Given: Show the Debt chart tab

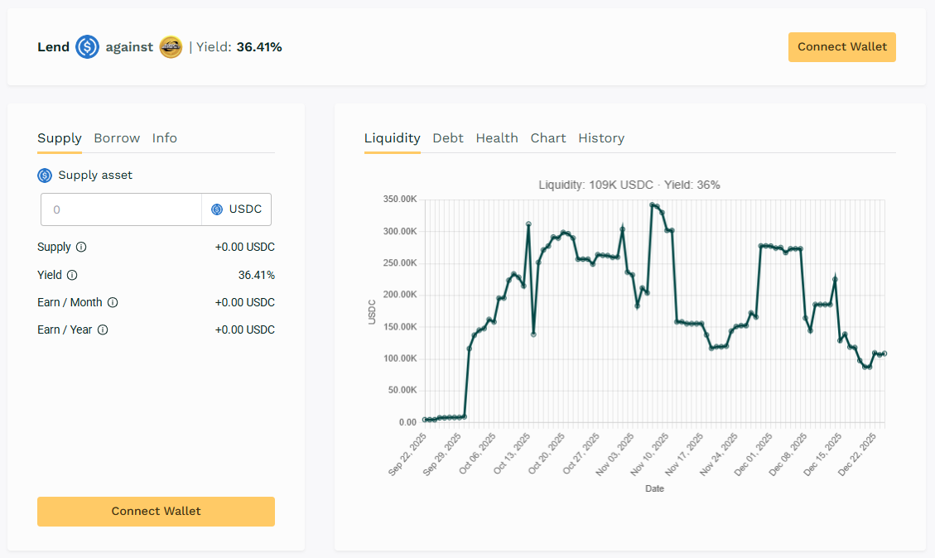Looking at the screenshot, I should [448, 138].
